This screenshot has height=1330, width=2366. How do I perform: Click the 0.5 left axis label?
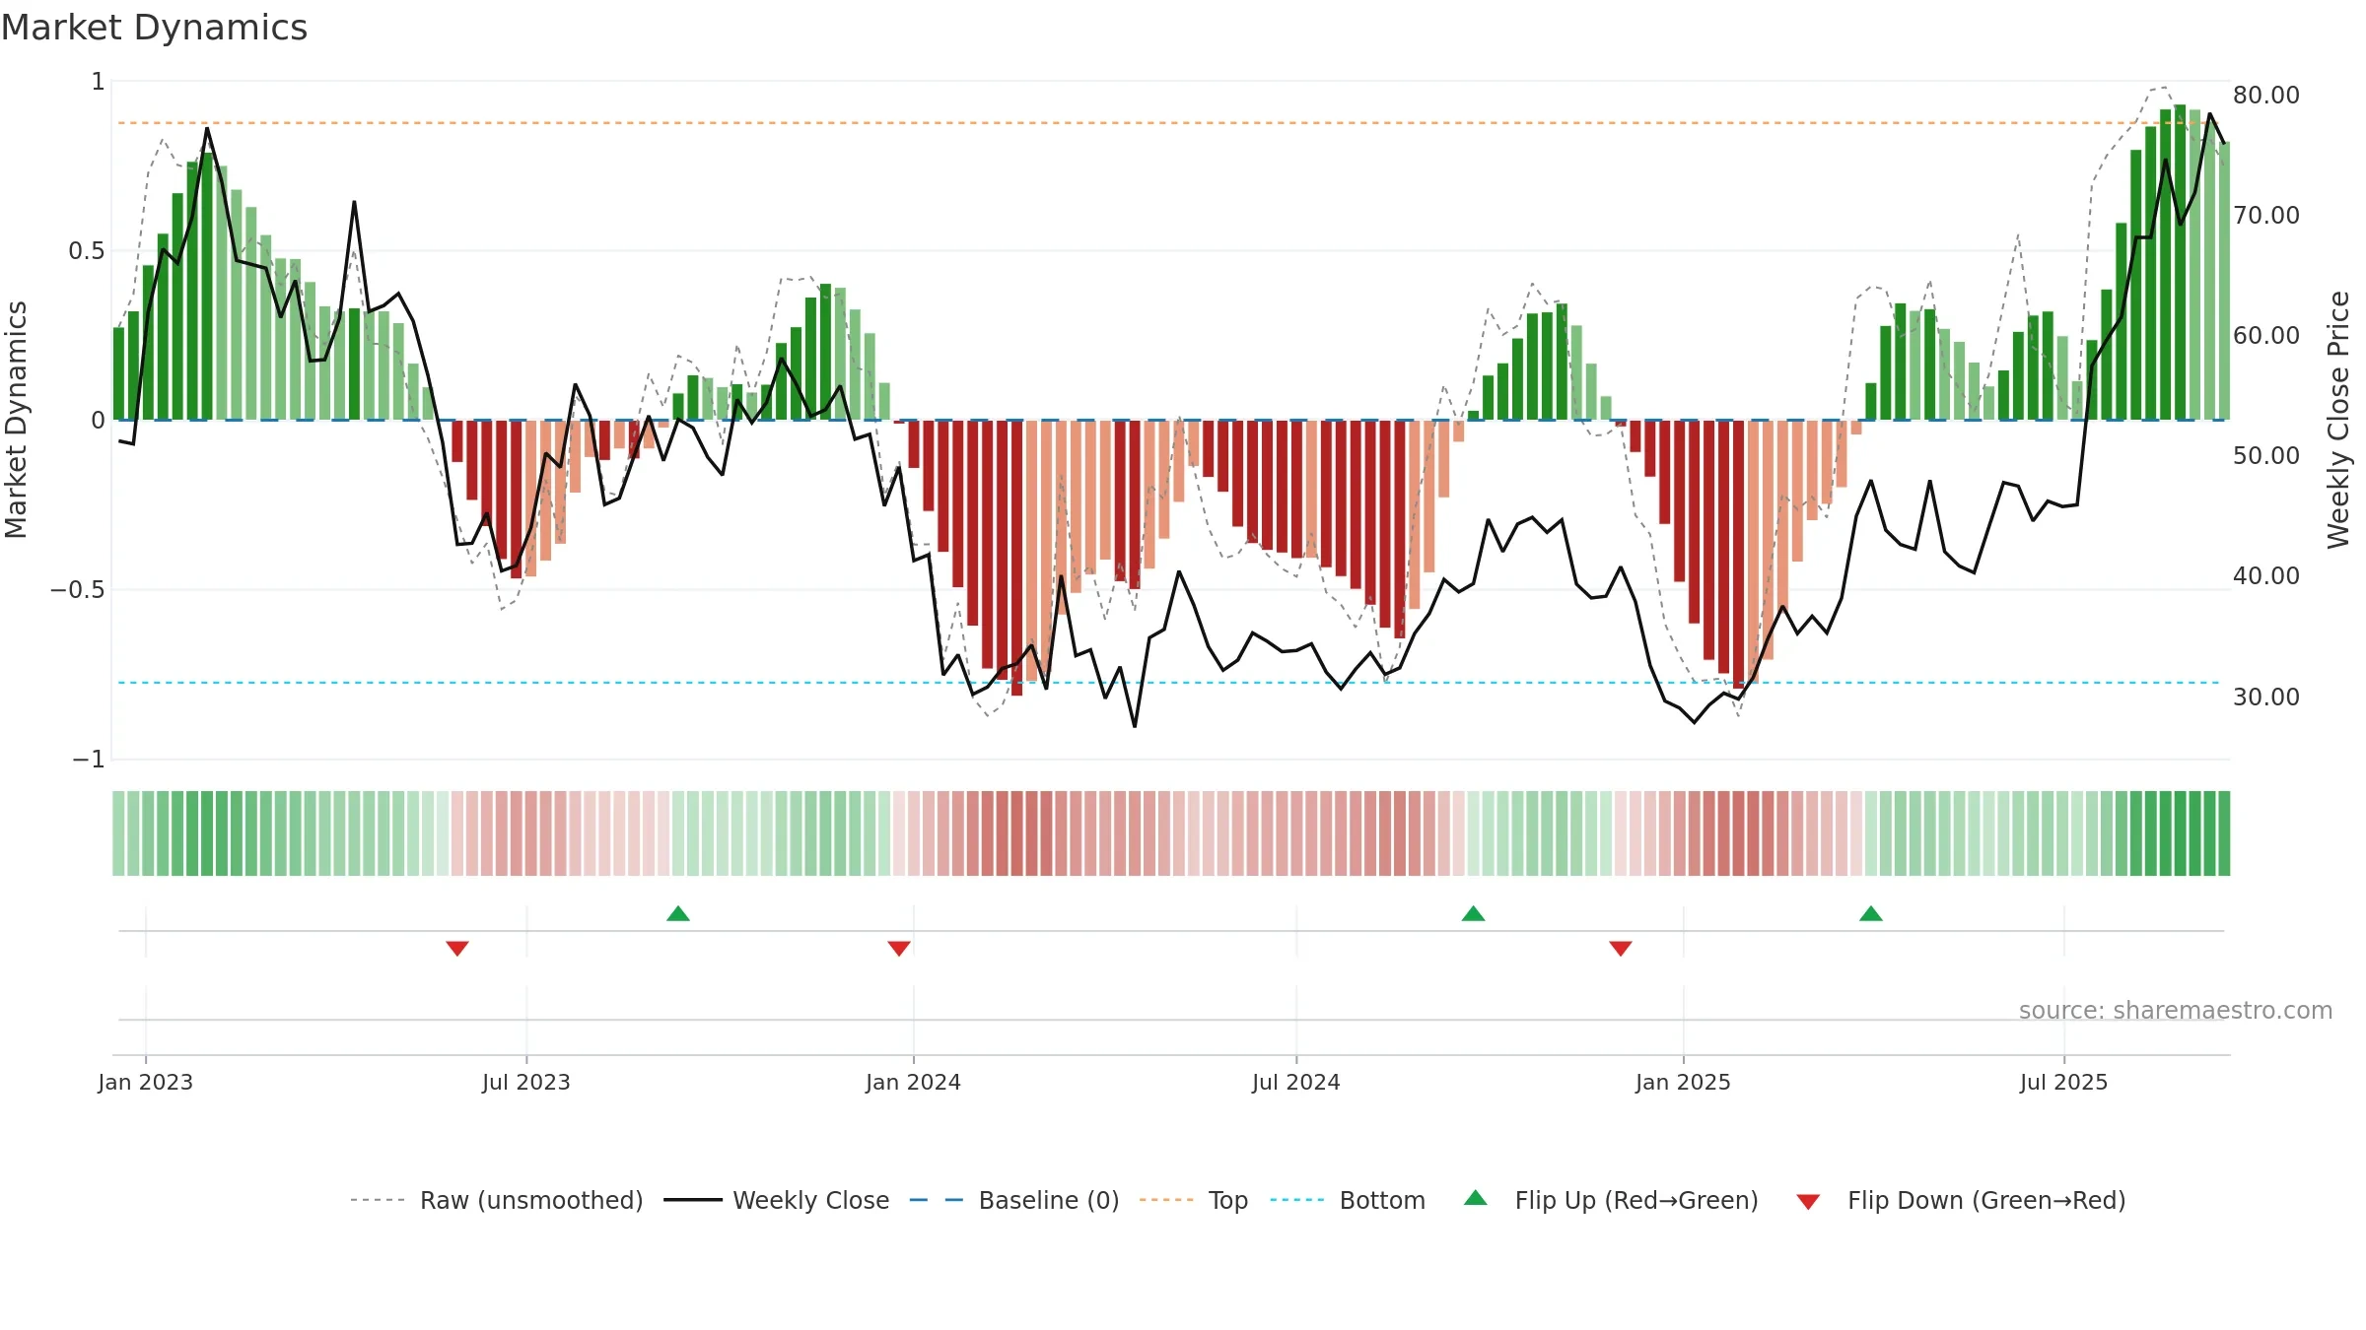(87, 251)
